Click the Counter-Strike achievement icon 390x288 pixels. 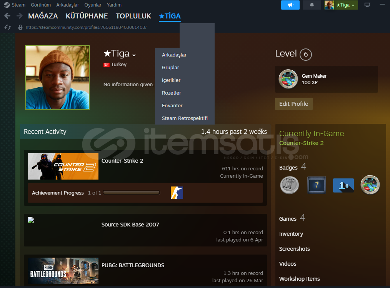[x=177, y=193]
